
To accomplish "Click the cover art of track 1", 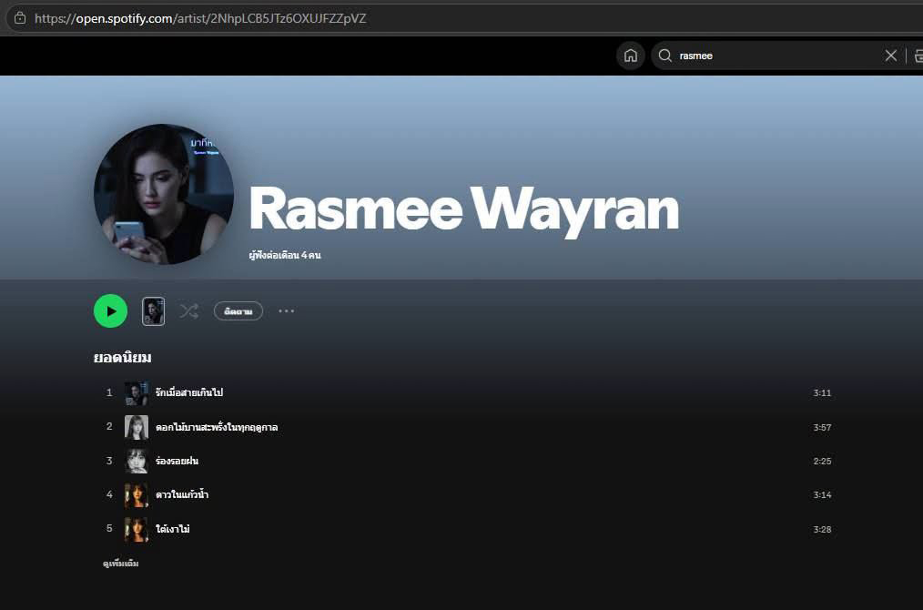I will 137,392.
